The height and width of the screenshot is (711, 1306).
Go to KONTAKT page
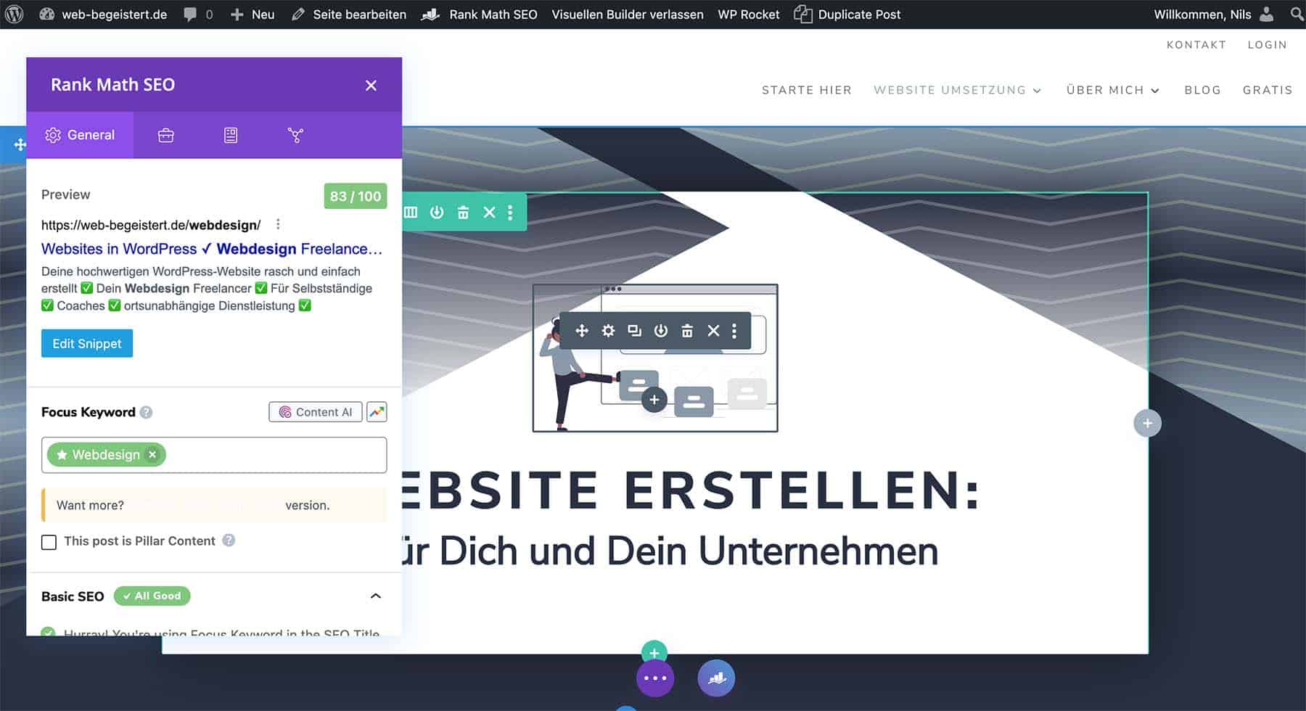point(1196,45)
